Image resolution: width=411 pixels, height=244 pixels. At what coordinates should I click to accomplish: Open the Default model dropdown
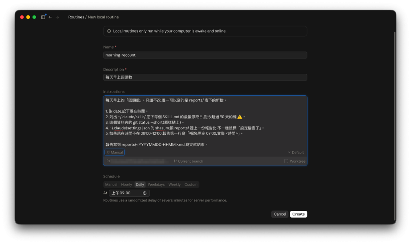(296, 153)
